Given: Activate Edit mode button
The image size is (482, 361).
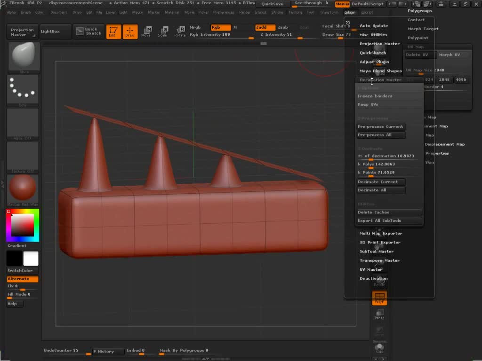Looking at the screenshot, I should (x=113, y=31).
